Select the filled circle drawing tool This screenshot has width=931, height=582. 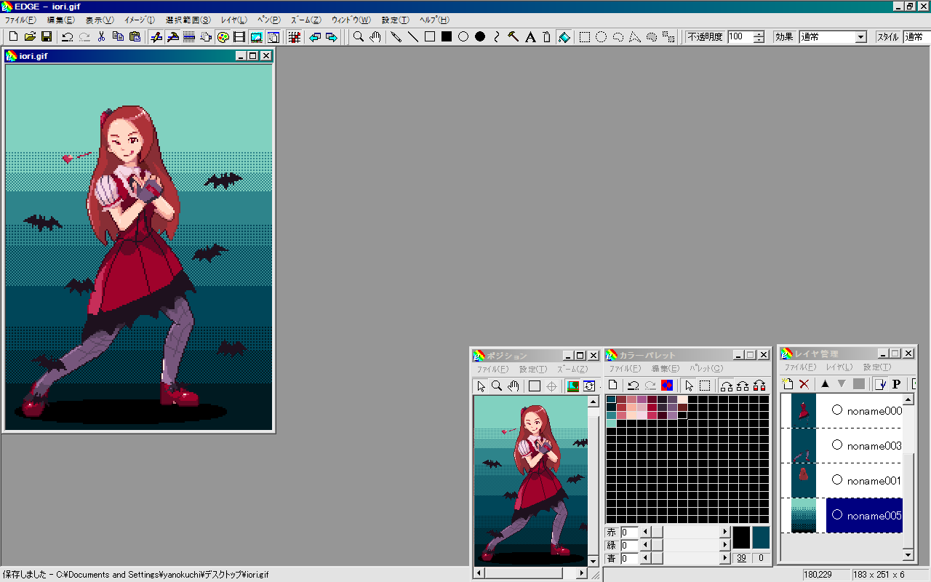click(x=480, y=37)
